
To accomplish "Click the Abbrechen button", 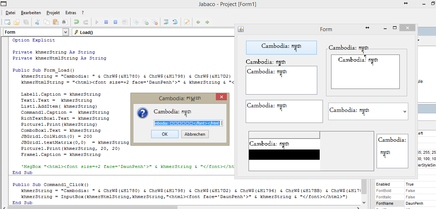I will tap(195, 134).
